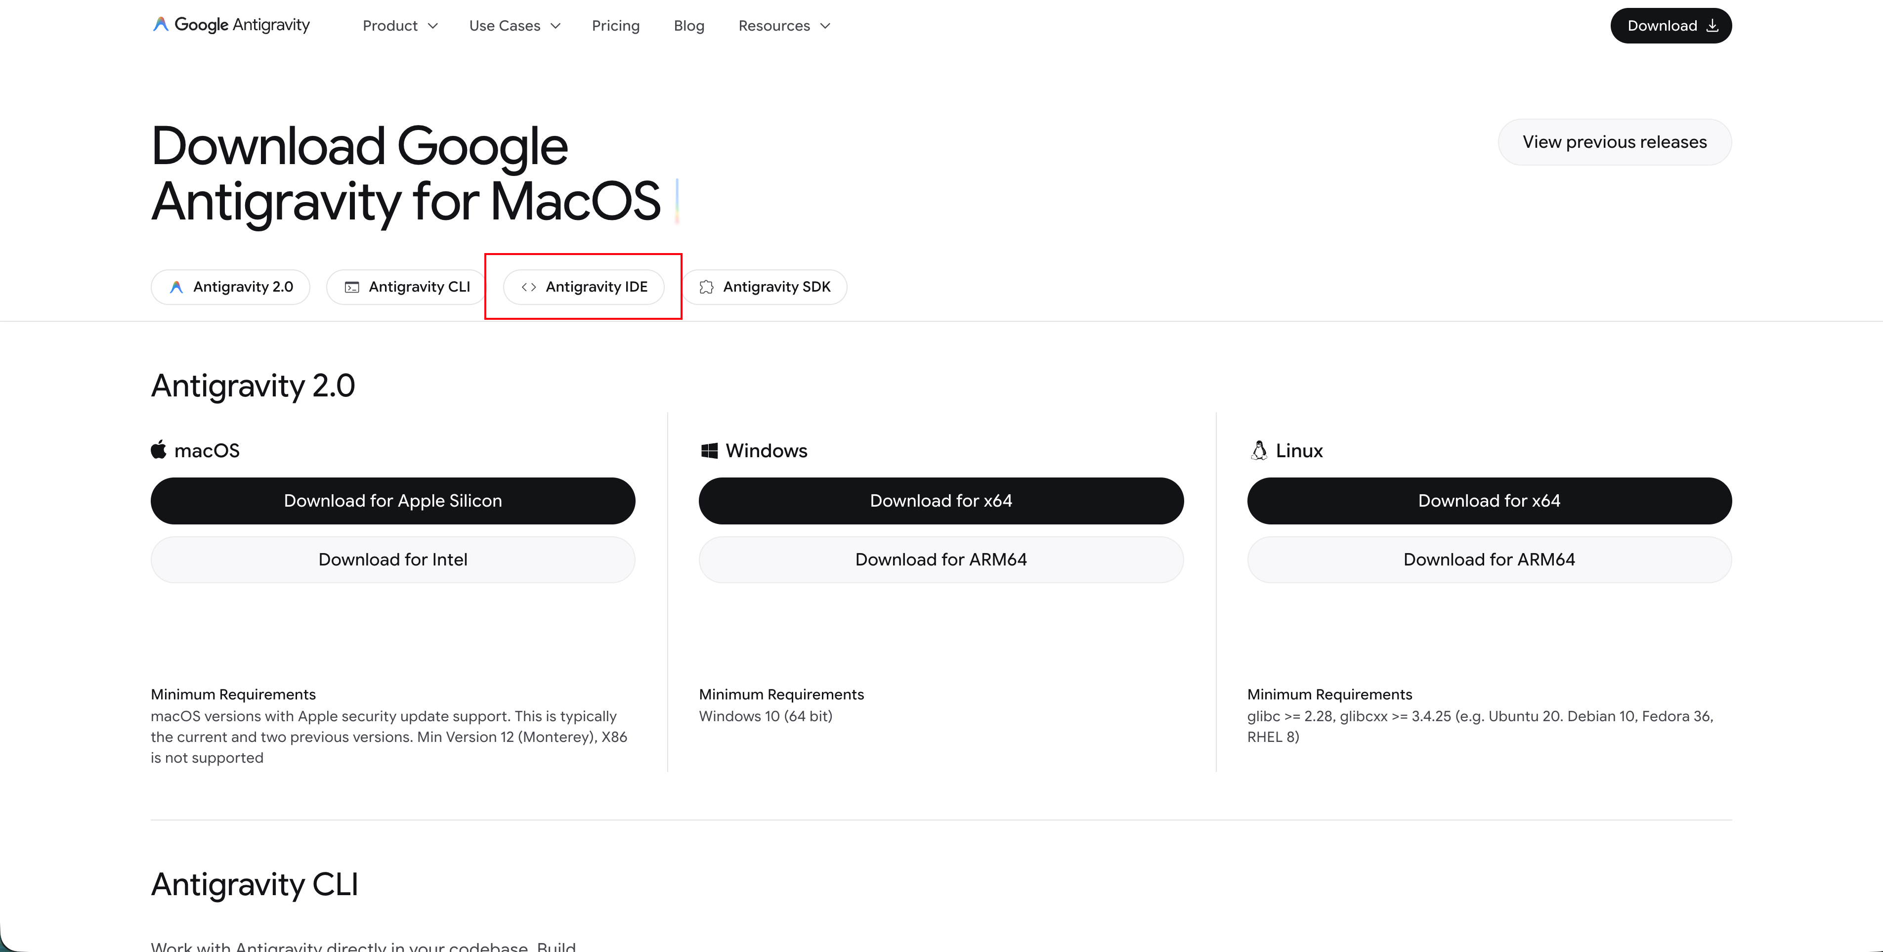
Task: Jump to the Antigravity SDK section
Action: click(x=765, y=287)
